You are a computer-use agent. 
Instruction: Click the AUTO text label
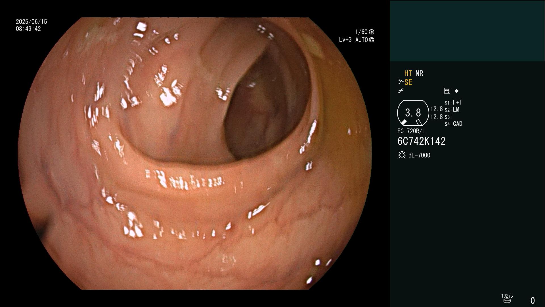361,40
